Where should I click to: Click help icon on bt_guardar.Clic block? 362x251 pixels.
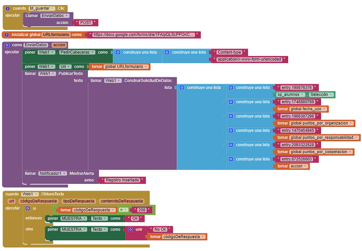click(8, 8)
